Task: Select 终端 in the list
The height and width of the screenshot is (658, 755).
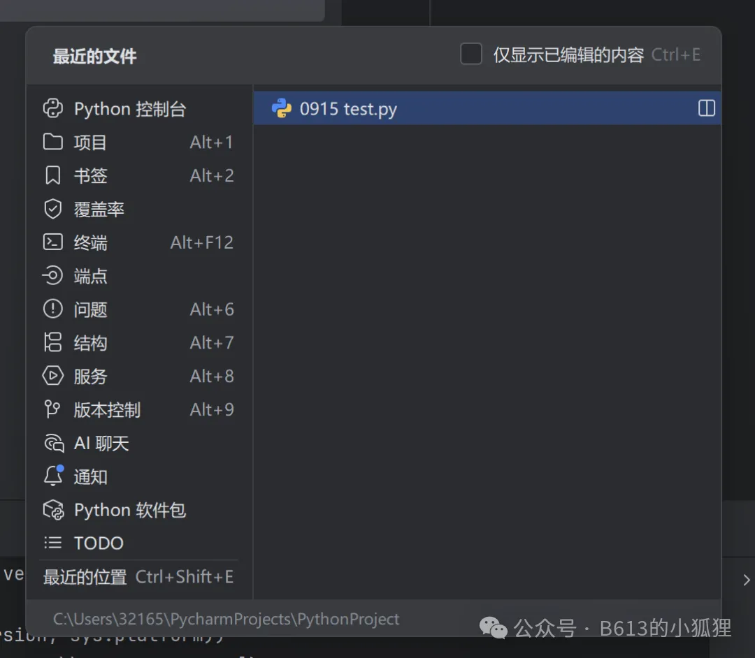Action: click(139, 242)
